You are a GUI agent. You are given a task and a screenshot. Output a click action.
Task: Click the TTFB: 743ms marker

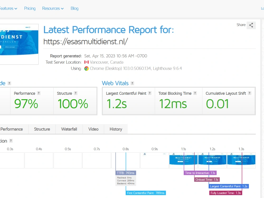(126, 173)
